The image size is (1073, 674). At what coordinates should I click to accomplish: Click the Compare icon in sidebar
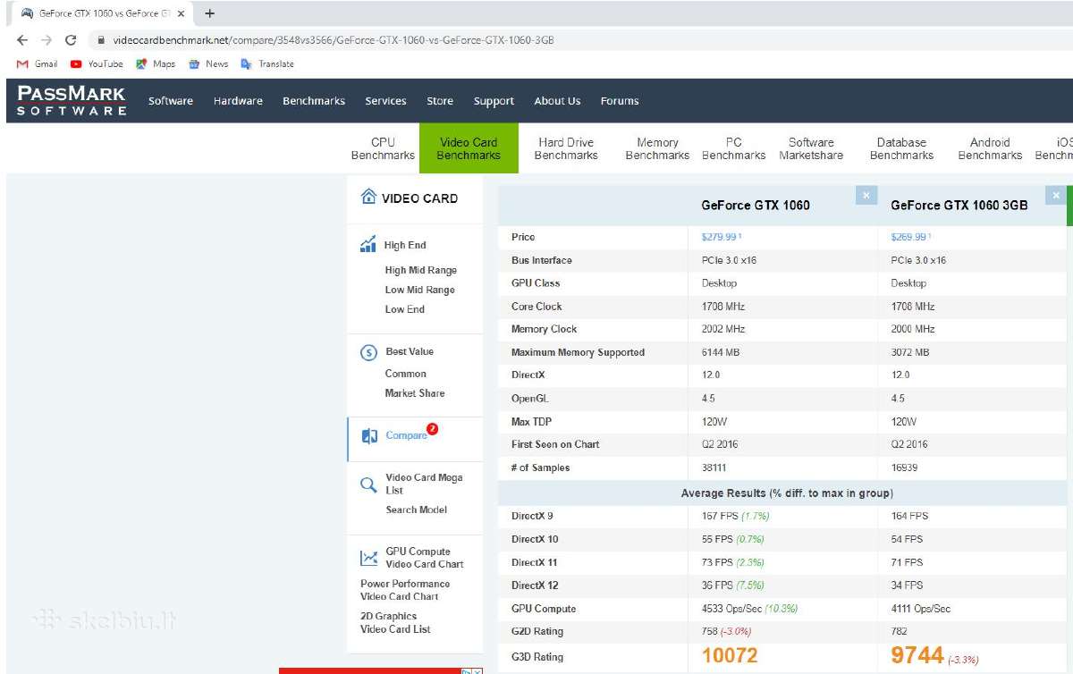pos(369,436)
